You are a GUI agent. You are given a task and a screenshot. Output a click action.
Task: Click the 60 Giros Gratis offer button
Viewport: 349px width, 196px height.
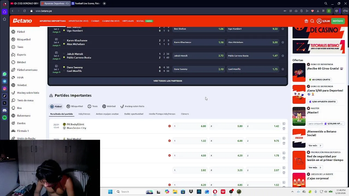[320, 80]
